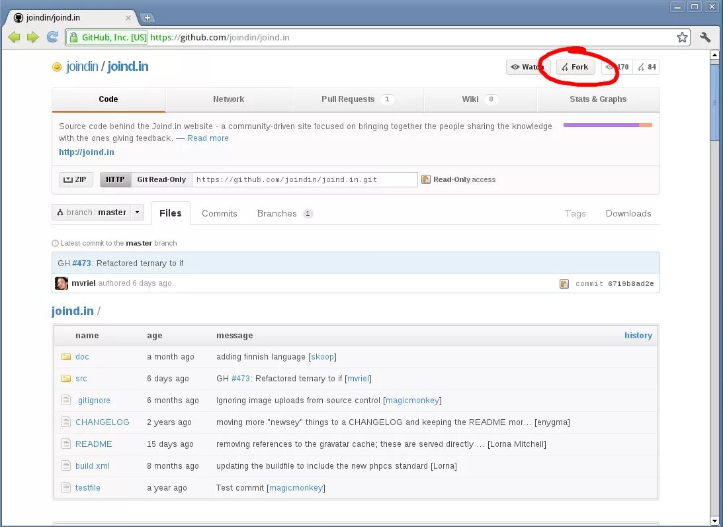Open the http://joind.in website link
This screenshot has width=723, height=527.
click(x=86, y=152)
